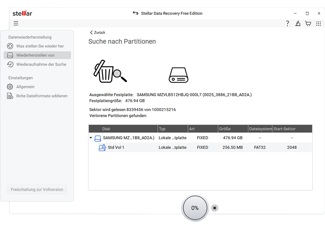
Task: Click FIXED cell in Std Vol 1 row
Action: pos(203,148)
